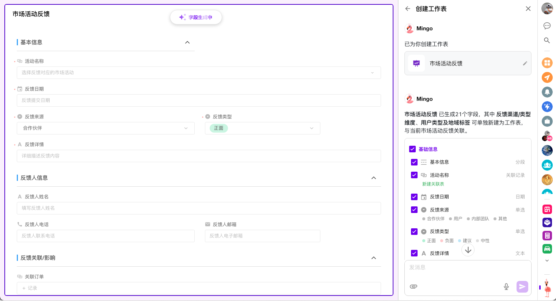This screenshot has height=301, width=556.
Task: Click the 发消息 message input box
Action: [468, 268]
